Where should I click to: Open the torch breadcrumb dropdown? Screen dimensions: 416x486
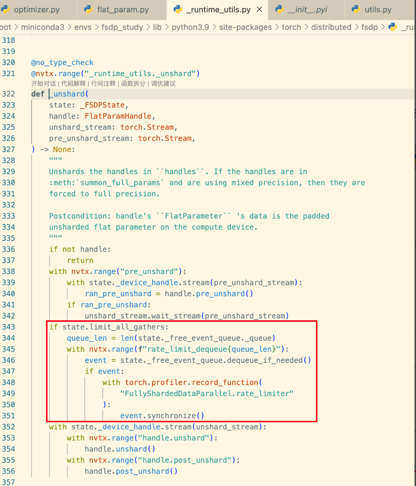291,27
